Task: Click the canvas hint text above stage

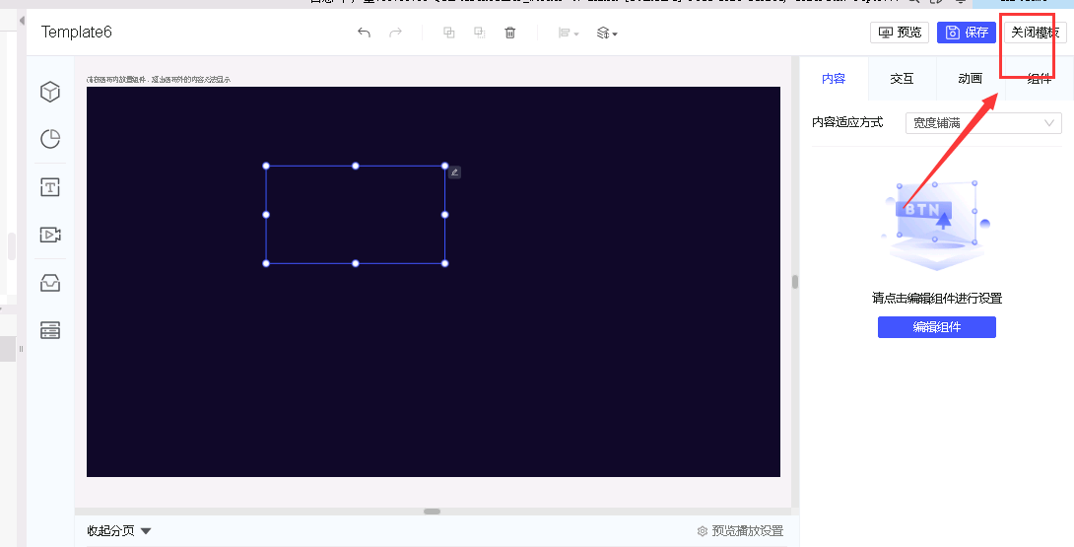Action: (x=159, y=80)
